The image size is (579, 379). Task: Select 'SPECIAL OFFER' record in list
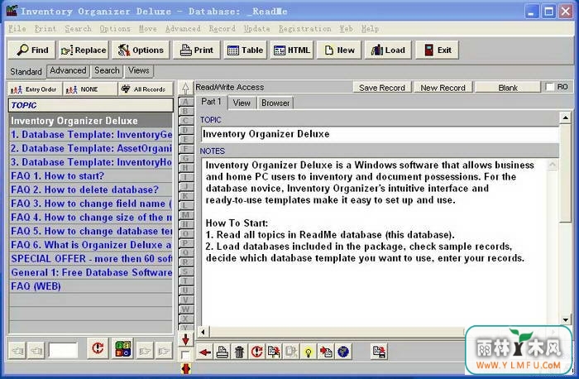91,258
